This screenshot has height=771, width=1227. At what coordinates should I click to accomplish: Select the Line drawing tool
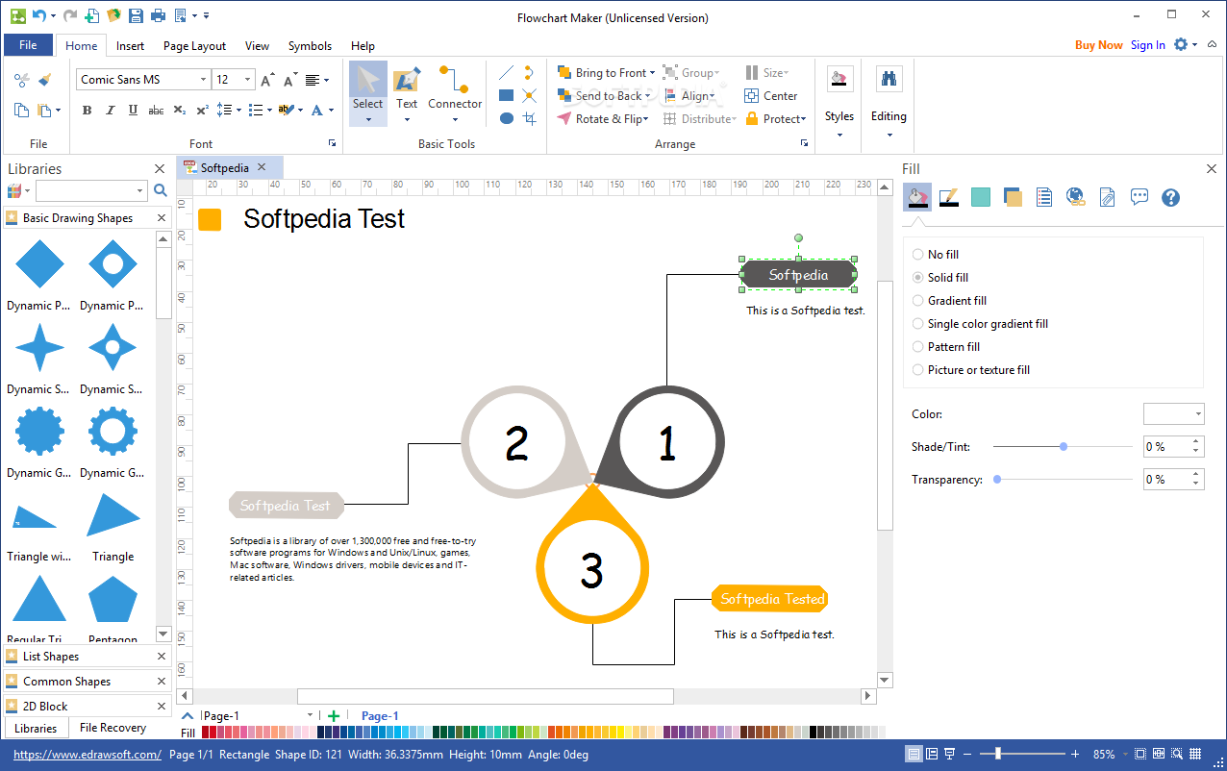pos(506,73)
